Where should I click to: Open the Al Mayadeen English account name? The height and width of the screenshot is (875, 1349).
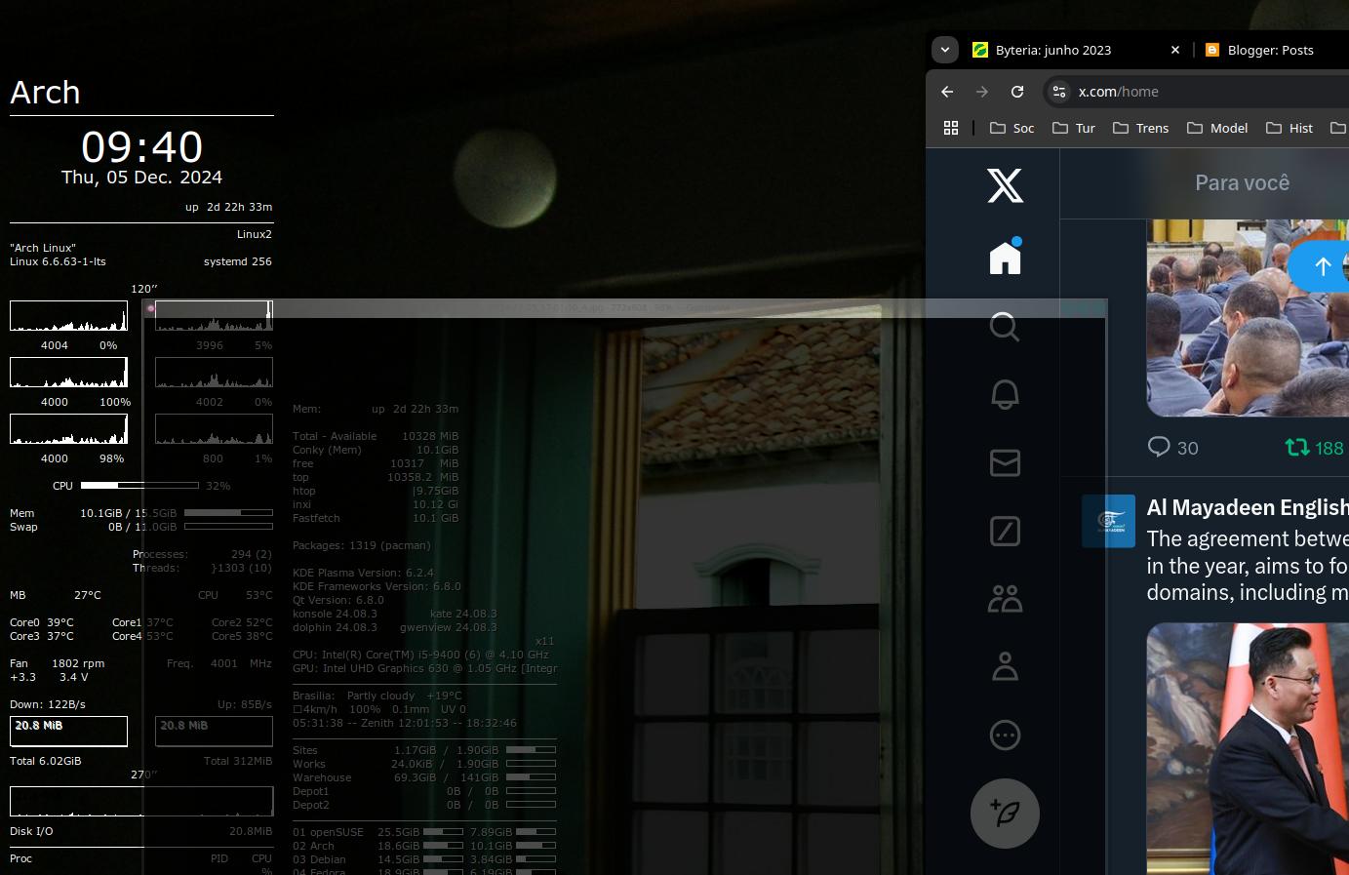pyautogui.click(x=1248, y=507)
